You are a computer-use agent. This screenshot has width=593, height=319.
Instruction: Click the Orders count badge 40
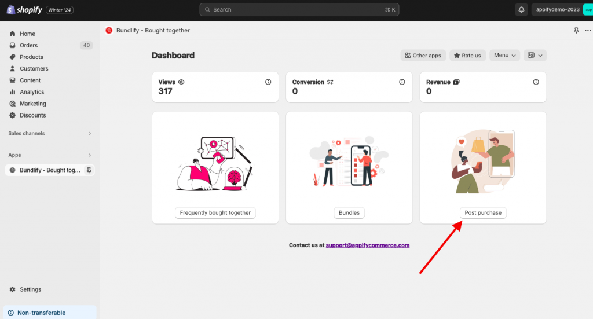pos(86,45)
